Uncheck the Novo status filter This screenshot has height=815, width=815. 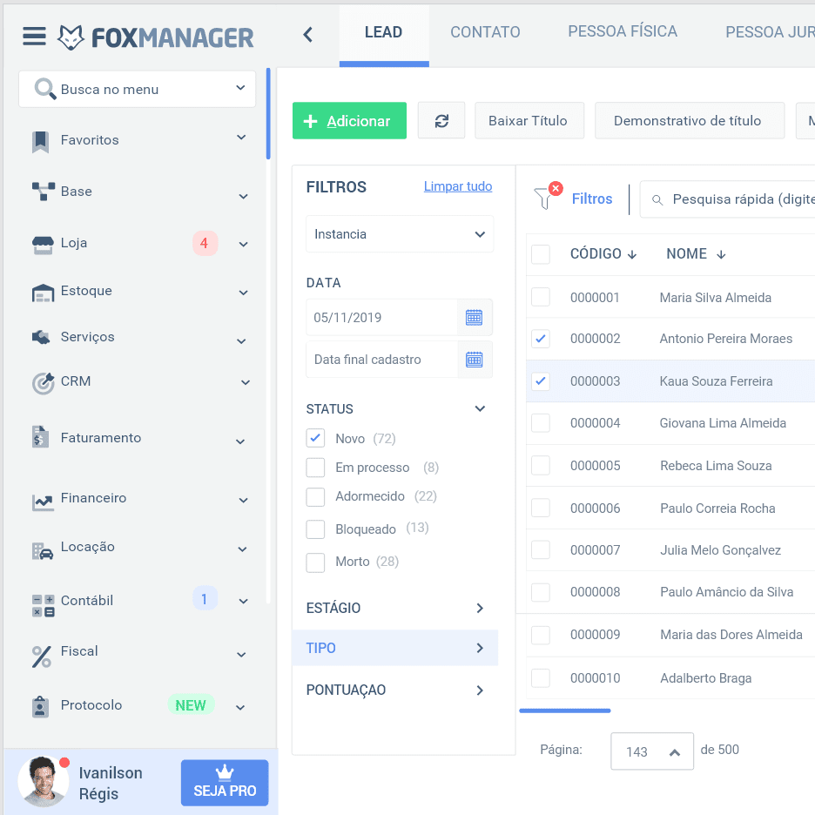pos(315,438)
